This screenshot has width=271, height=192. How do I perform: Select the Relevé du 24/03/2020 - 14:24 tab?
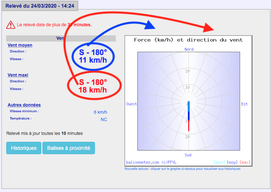[40, 6]
